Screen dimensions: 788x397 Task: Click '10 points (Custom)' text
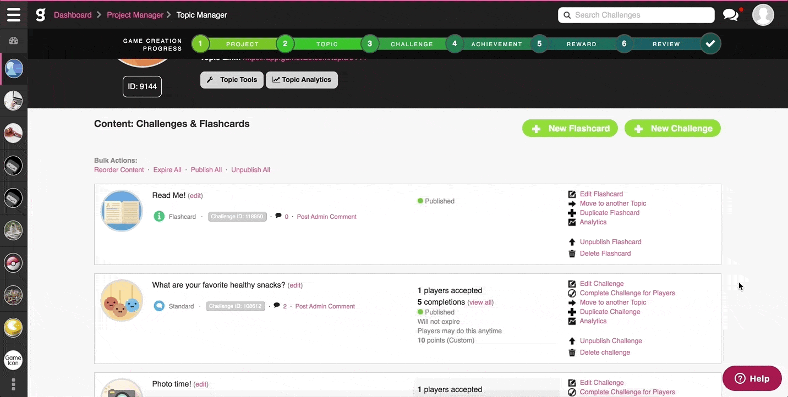446,340
